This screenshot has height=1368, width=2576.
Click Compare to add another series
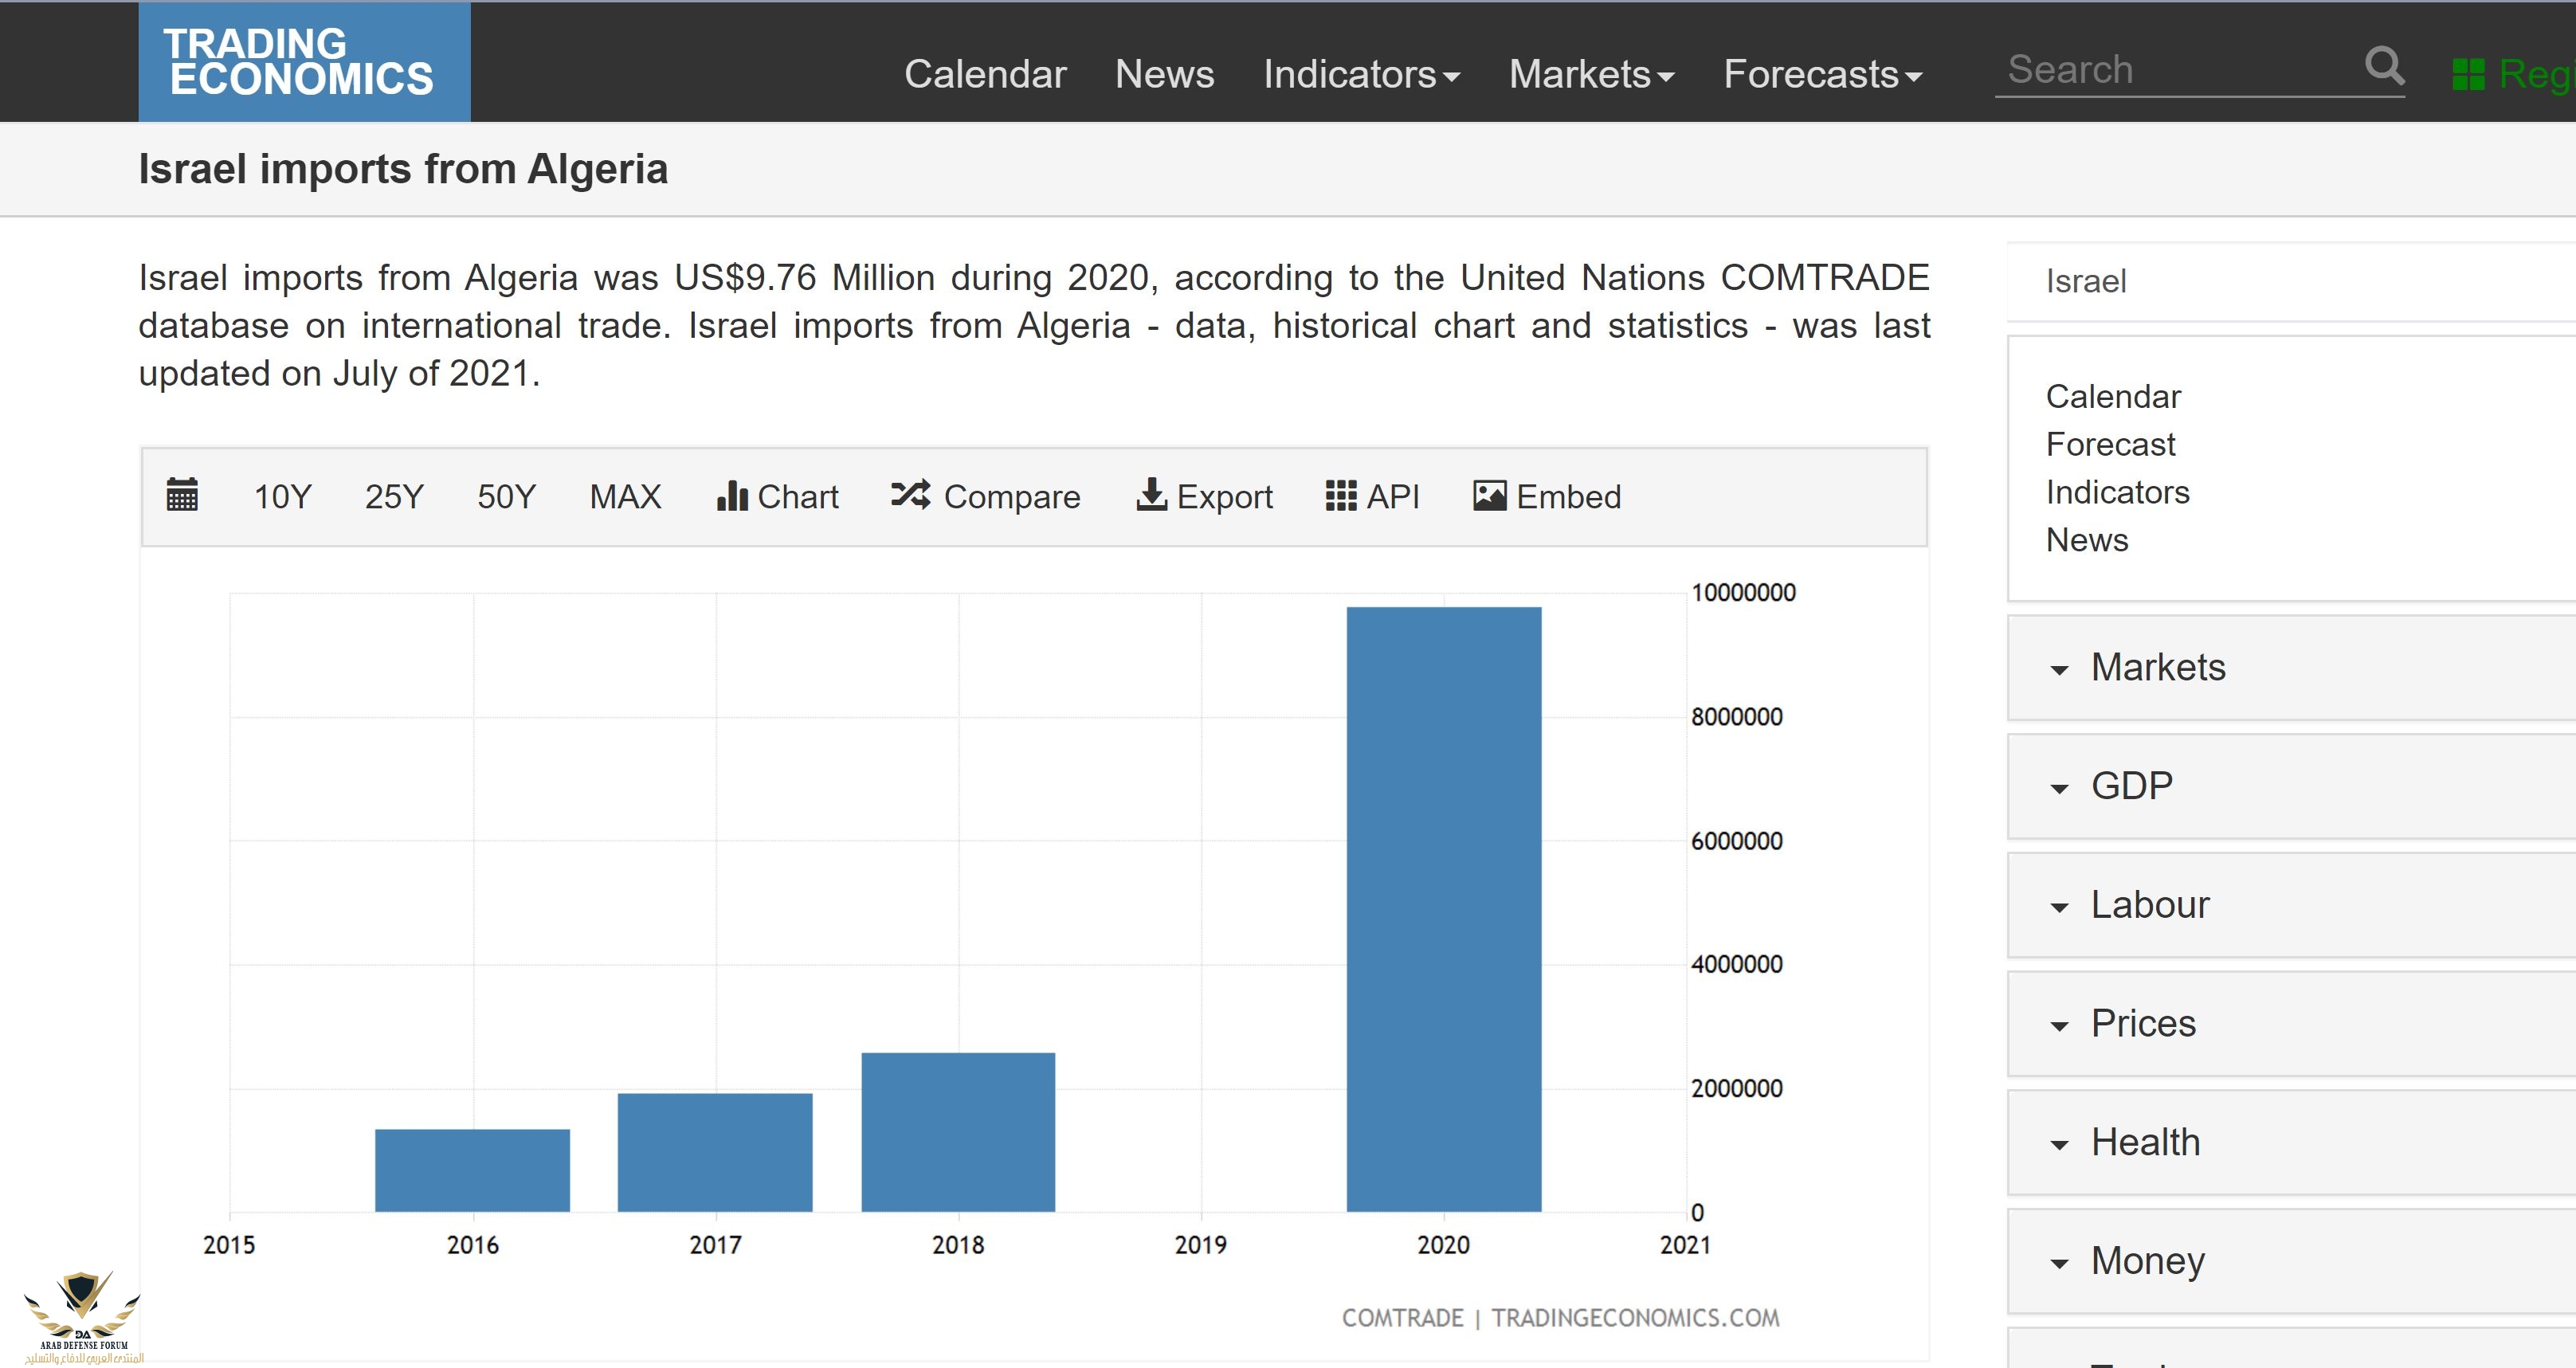(x=986, y=496)
